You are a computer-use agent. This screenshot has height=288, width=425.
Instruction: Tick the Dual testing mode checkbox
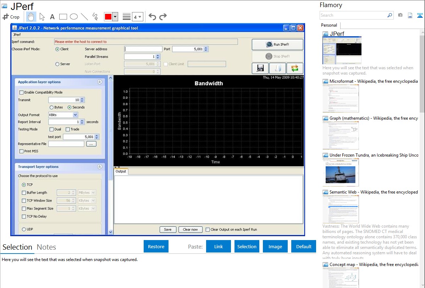point(51,129)
